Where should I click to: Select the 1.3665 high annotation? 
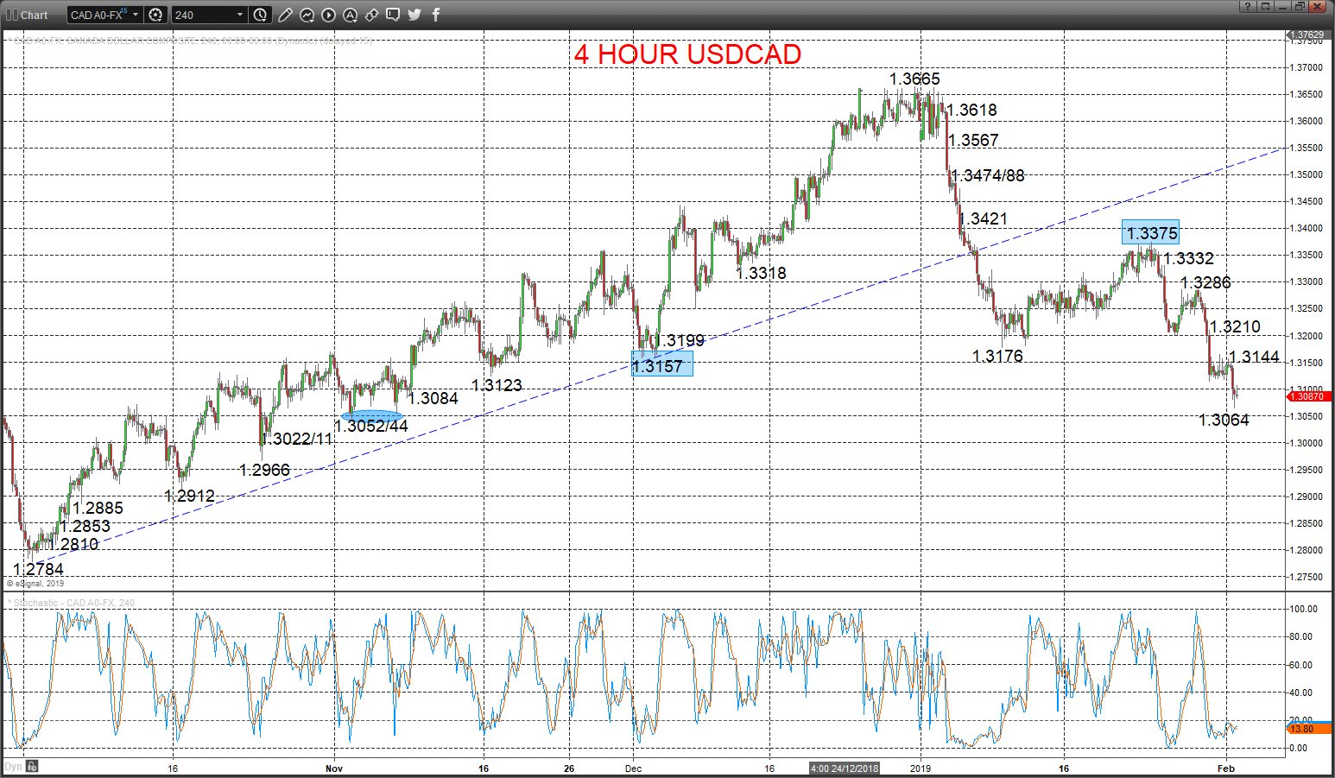(914, 79)
